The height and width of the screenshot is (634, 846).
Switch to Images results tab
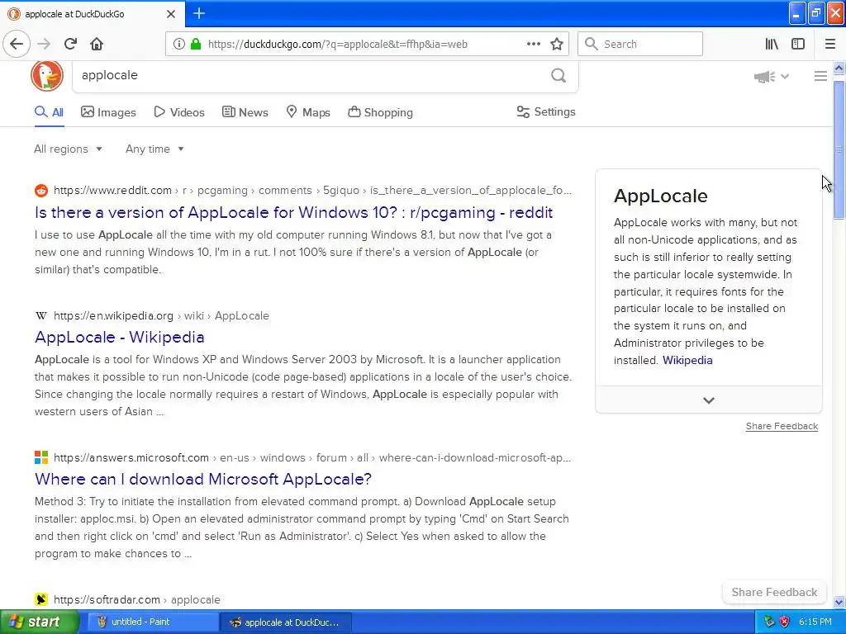pos(108,112)
